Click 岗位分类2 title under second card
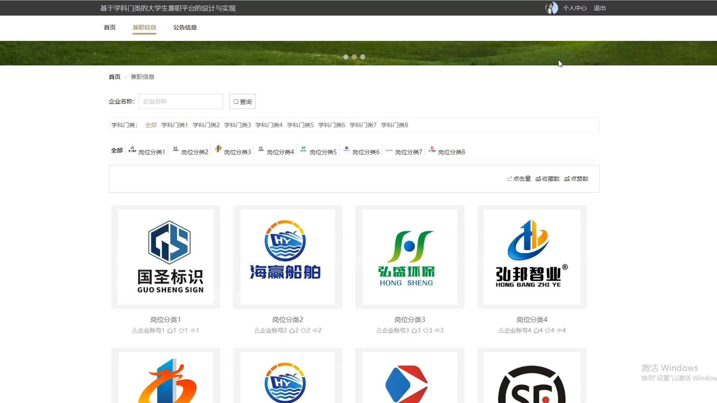The height and width of the screenshot is (403, 717). pyautogui.click(x=288, y=320)
